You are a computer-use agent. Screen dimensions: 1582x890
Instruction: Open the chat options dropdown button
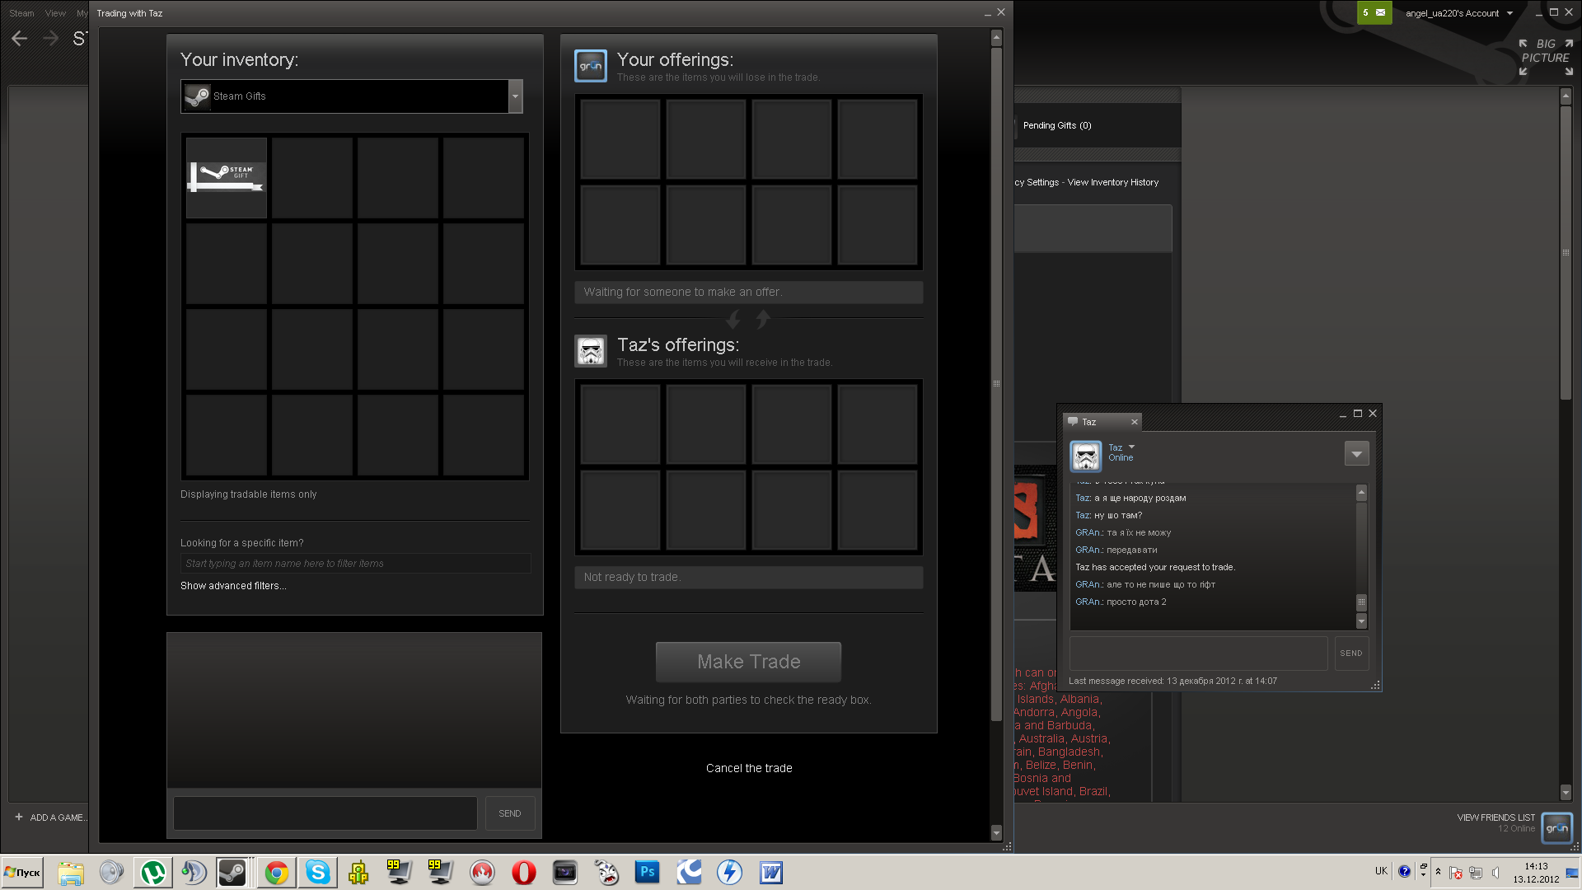point(1356,453)
